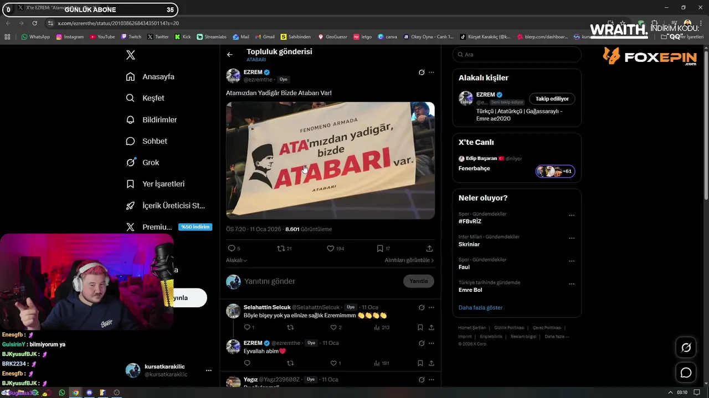Open Gmail bookmark

click(264, 37)
